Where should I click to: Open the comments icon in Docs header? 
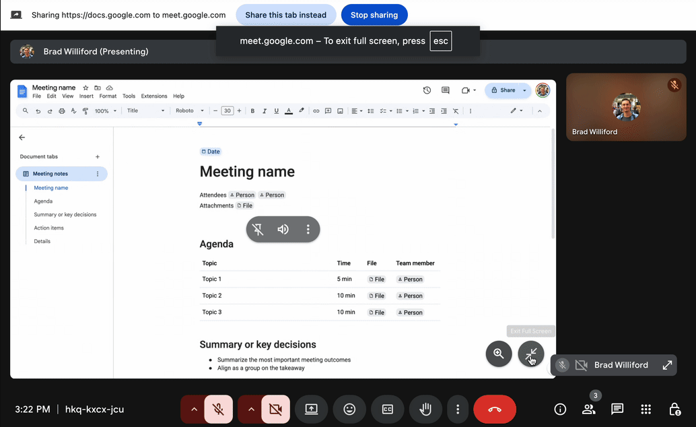445,90
